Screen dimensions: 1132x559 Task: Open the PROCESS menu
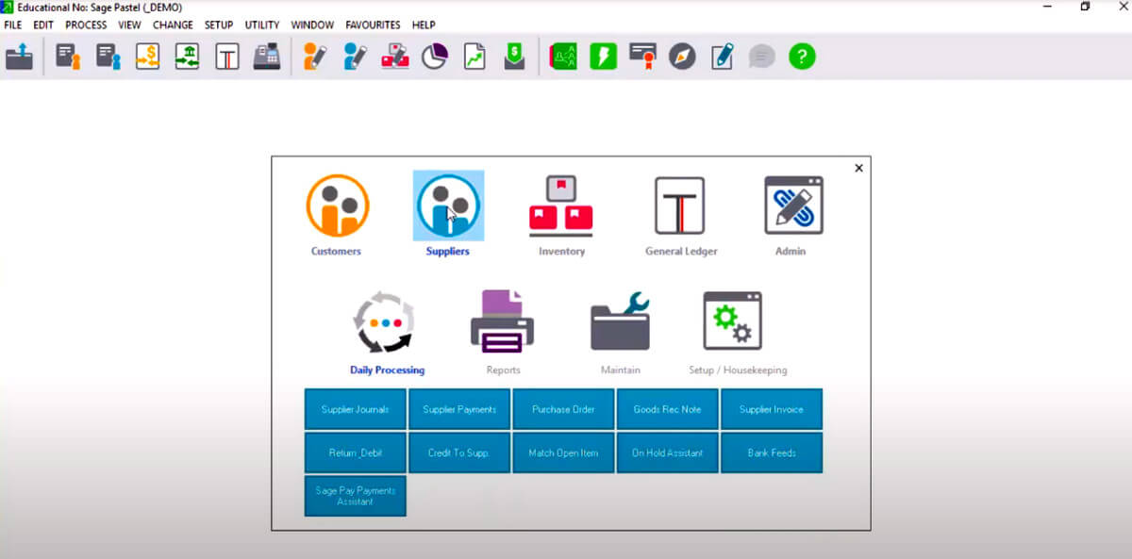point(86,25)
